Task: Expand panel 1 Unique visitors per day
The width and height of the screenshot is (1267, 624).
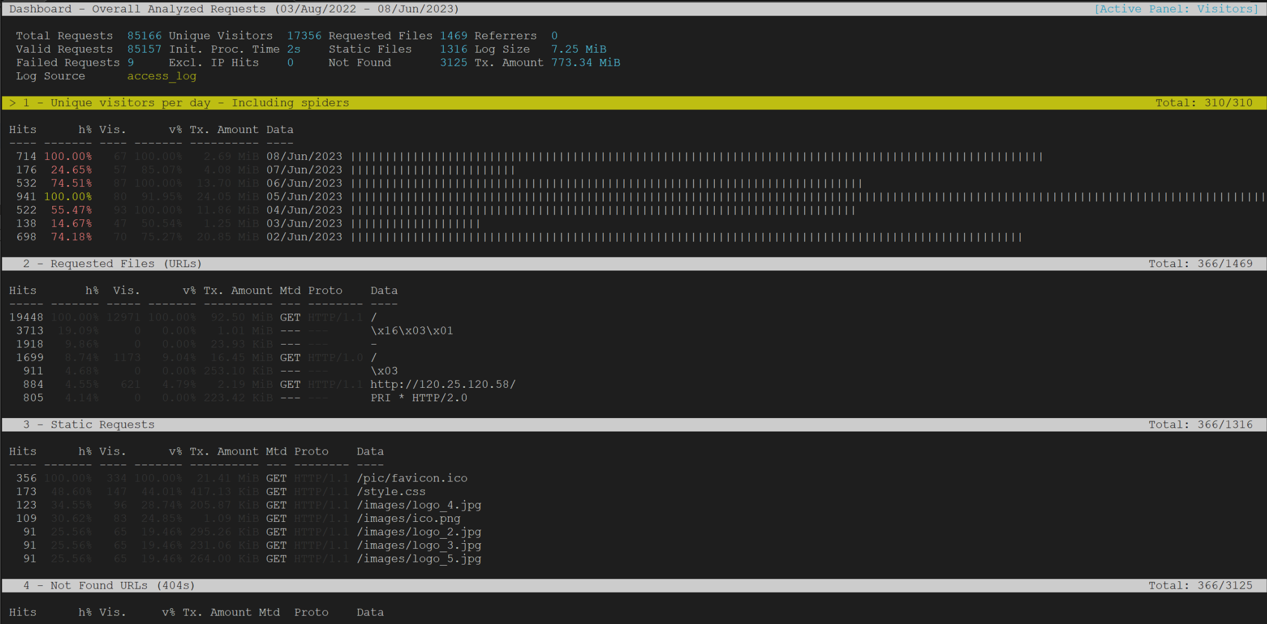Action: (x=633, y=103)
